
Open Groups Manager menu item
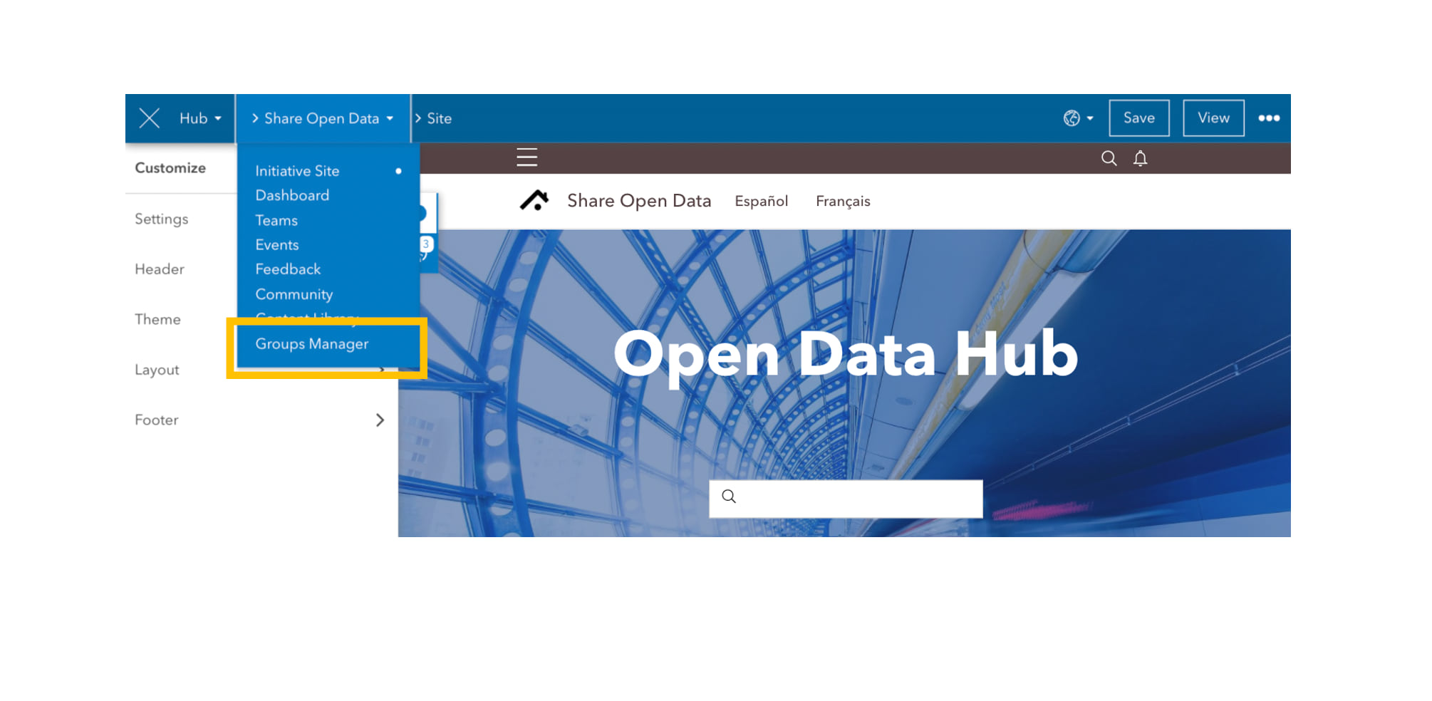pos(312,344)
